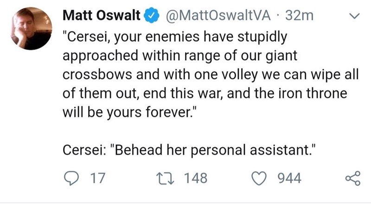Visit the @MattOswaltVA handle link

(x=218, y=16)
